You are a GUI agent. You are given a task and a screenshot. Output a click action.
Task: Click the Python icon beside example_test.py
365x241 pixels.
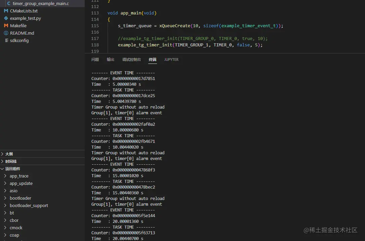(x=6, y=18)
